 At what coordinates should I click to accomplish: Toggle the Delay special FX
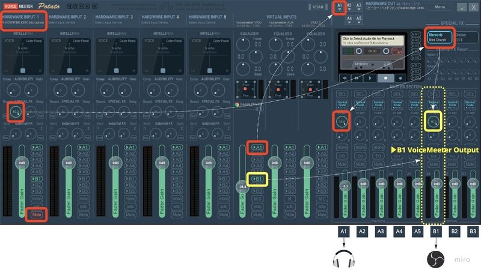point(465,37)
